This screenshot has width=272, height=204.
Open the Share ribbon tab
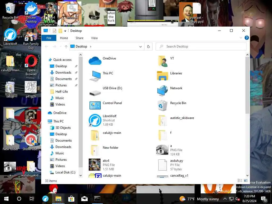click(79, 38)
